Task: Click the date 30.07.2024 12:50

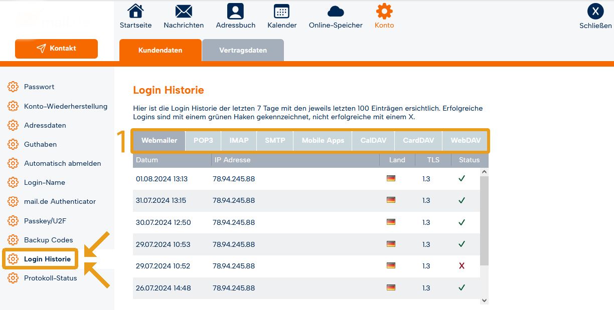Action: click(x=163, y=222)
